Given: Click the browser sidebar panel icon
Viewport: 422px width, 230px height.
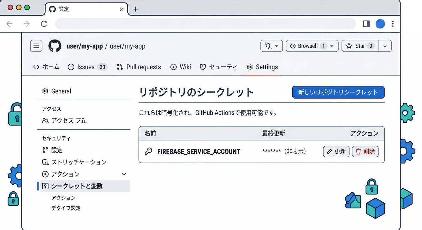Looking at the screenshot, I should point(366,24).
